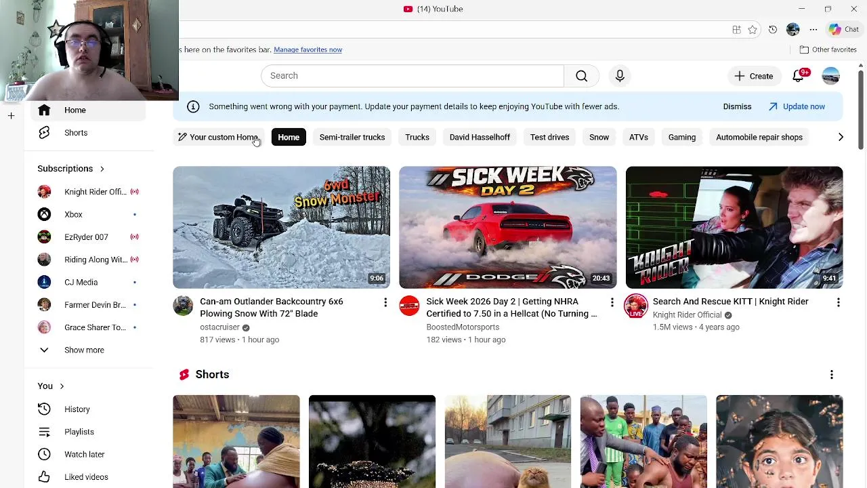The height and width of the screenshot is (488, 867).
Task: Open browser history icon in toolbar
Action: (x=773, y=30)
